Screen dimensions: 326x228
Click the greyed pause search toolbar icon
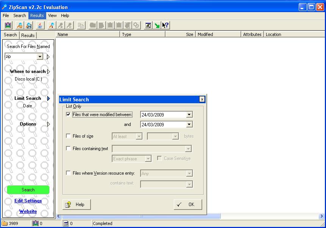click(x=69, y=25)
